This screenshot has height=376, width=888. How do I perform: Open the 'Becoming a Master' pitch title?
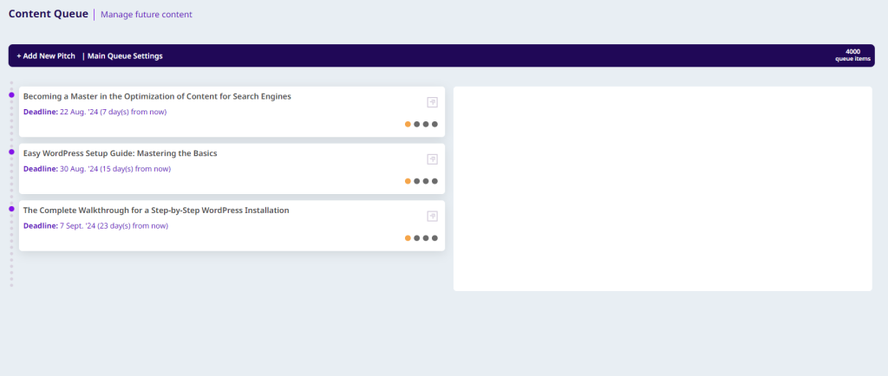point(157,96)
